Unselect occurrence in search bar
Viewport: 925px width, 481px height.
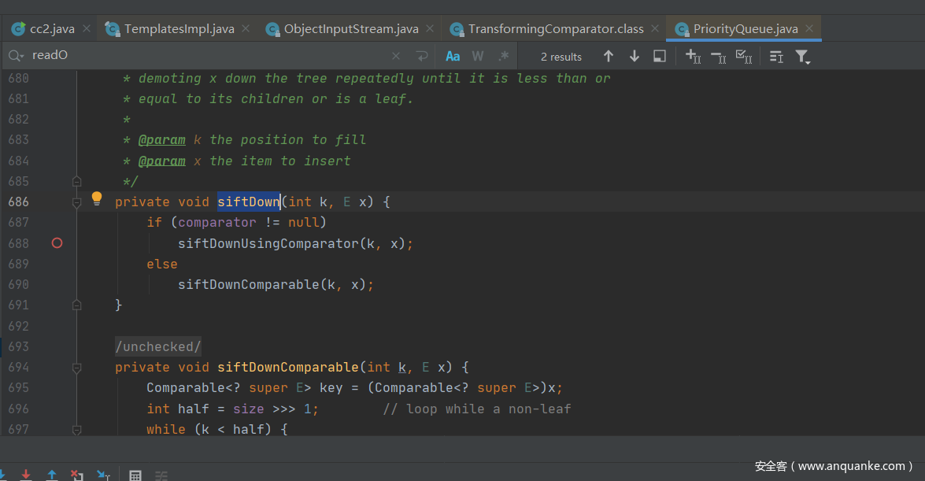pyautogui.click(x=718, y=56)
